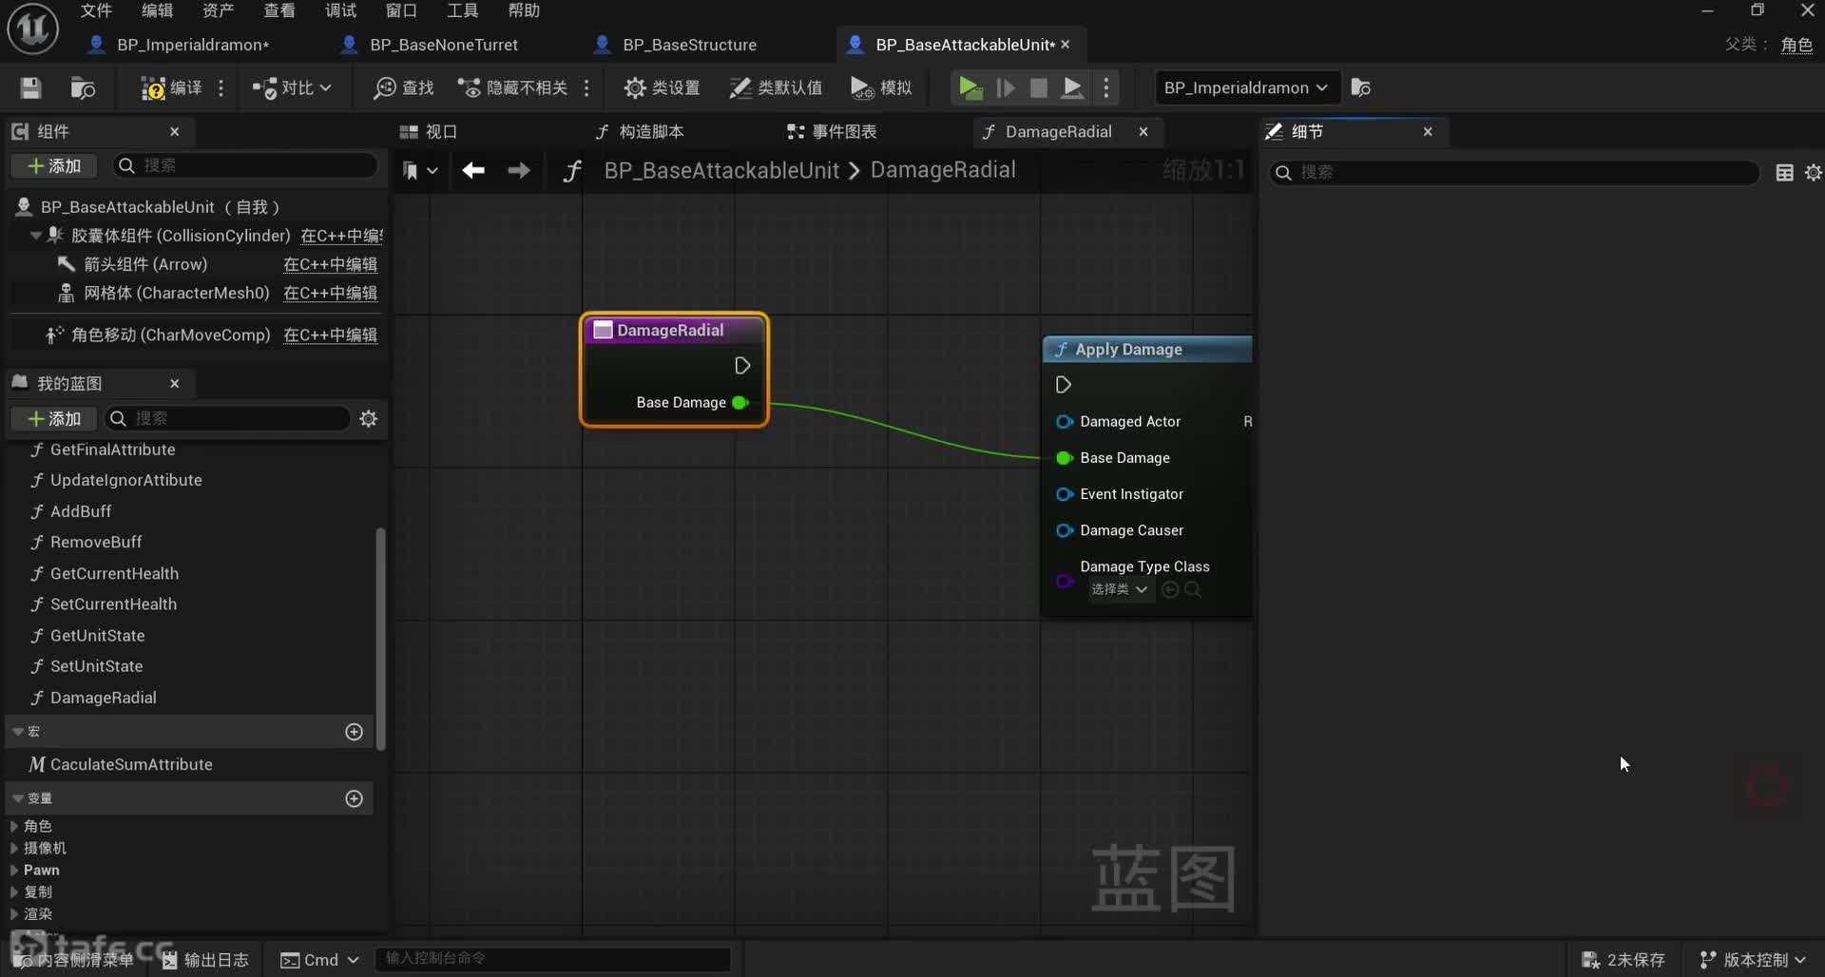Click the Compile button in toolbar
Screen dimensions: 1825x977
click(172, 87)
